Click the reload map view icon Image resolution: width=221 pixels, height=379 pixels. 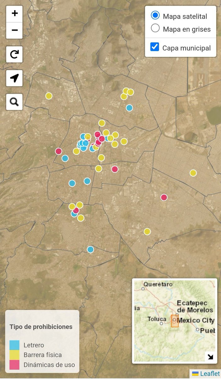pyautogui.click(x=14, y=54)
